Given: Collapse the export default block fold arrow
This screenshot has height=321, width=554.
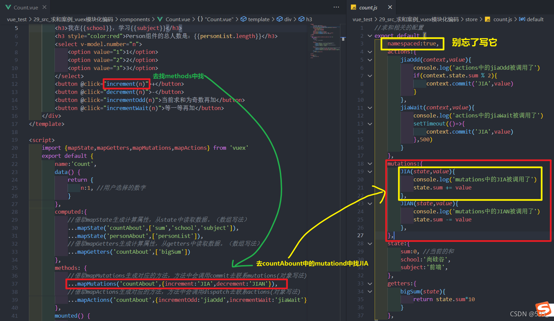Looking at the screenshot, I should coord(370,36).
